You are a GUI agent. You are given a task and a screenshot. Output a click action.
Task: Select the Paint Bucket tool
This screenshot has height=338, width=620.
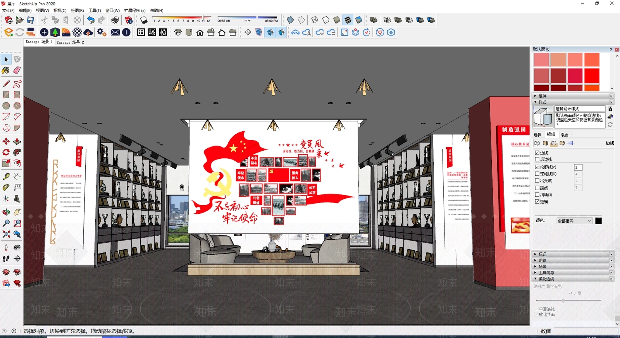[6, 70]
